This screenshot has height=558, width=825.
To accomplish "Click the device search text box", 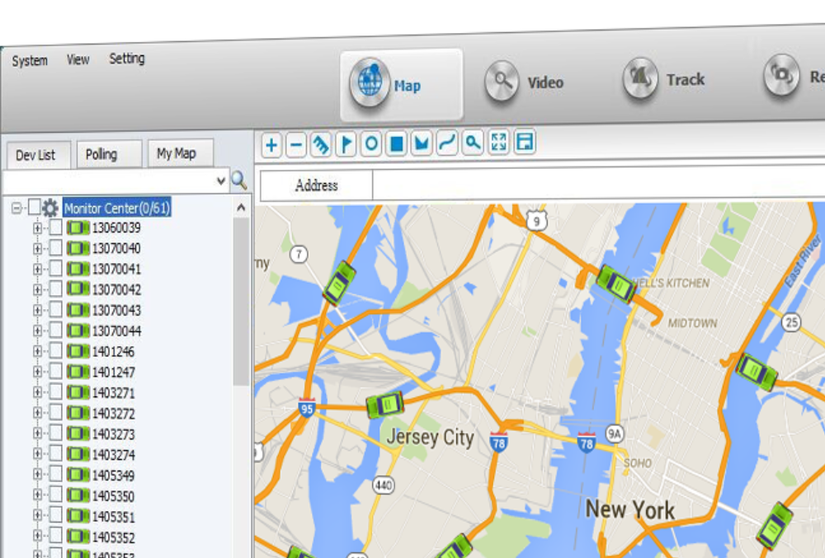I will click(x=110, y=181).
